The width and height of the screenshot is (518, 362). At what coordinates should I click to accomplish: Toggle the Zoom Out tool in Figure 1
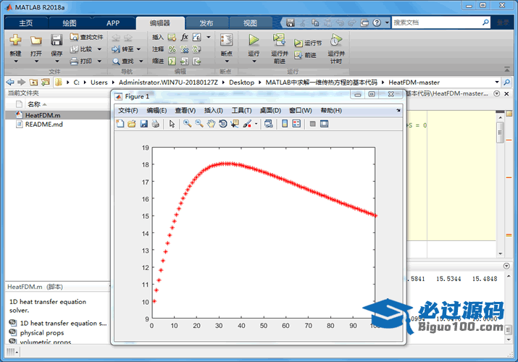199,124
